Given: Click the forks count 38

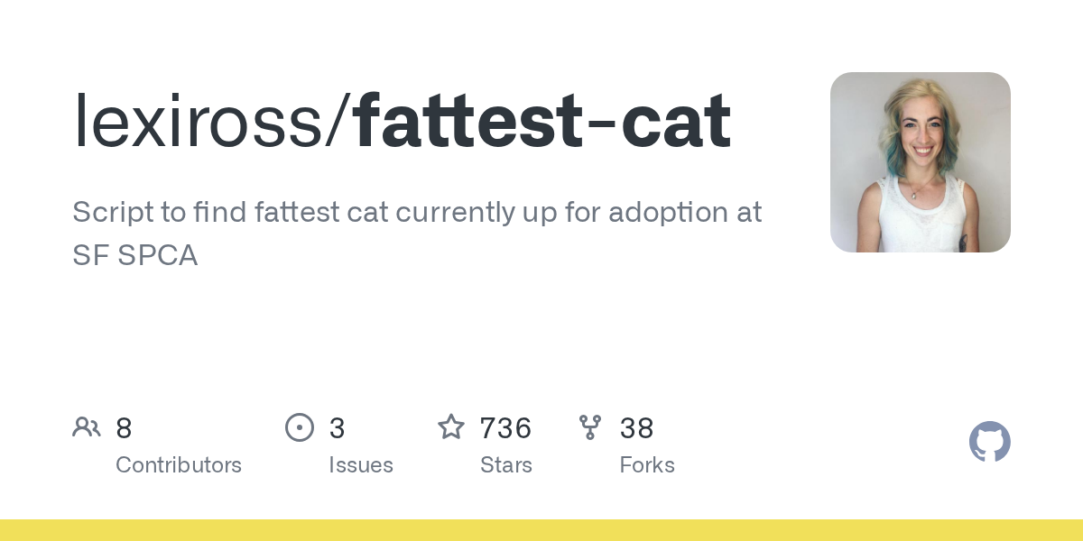Looking at the screenshot, I should [636, 428].
